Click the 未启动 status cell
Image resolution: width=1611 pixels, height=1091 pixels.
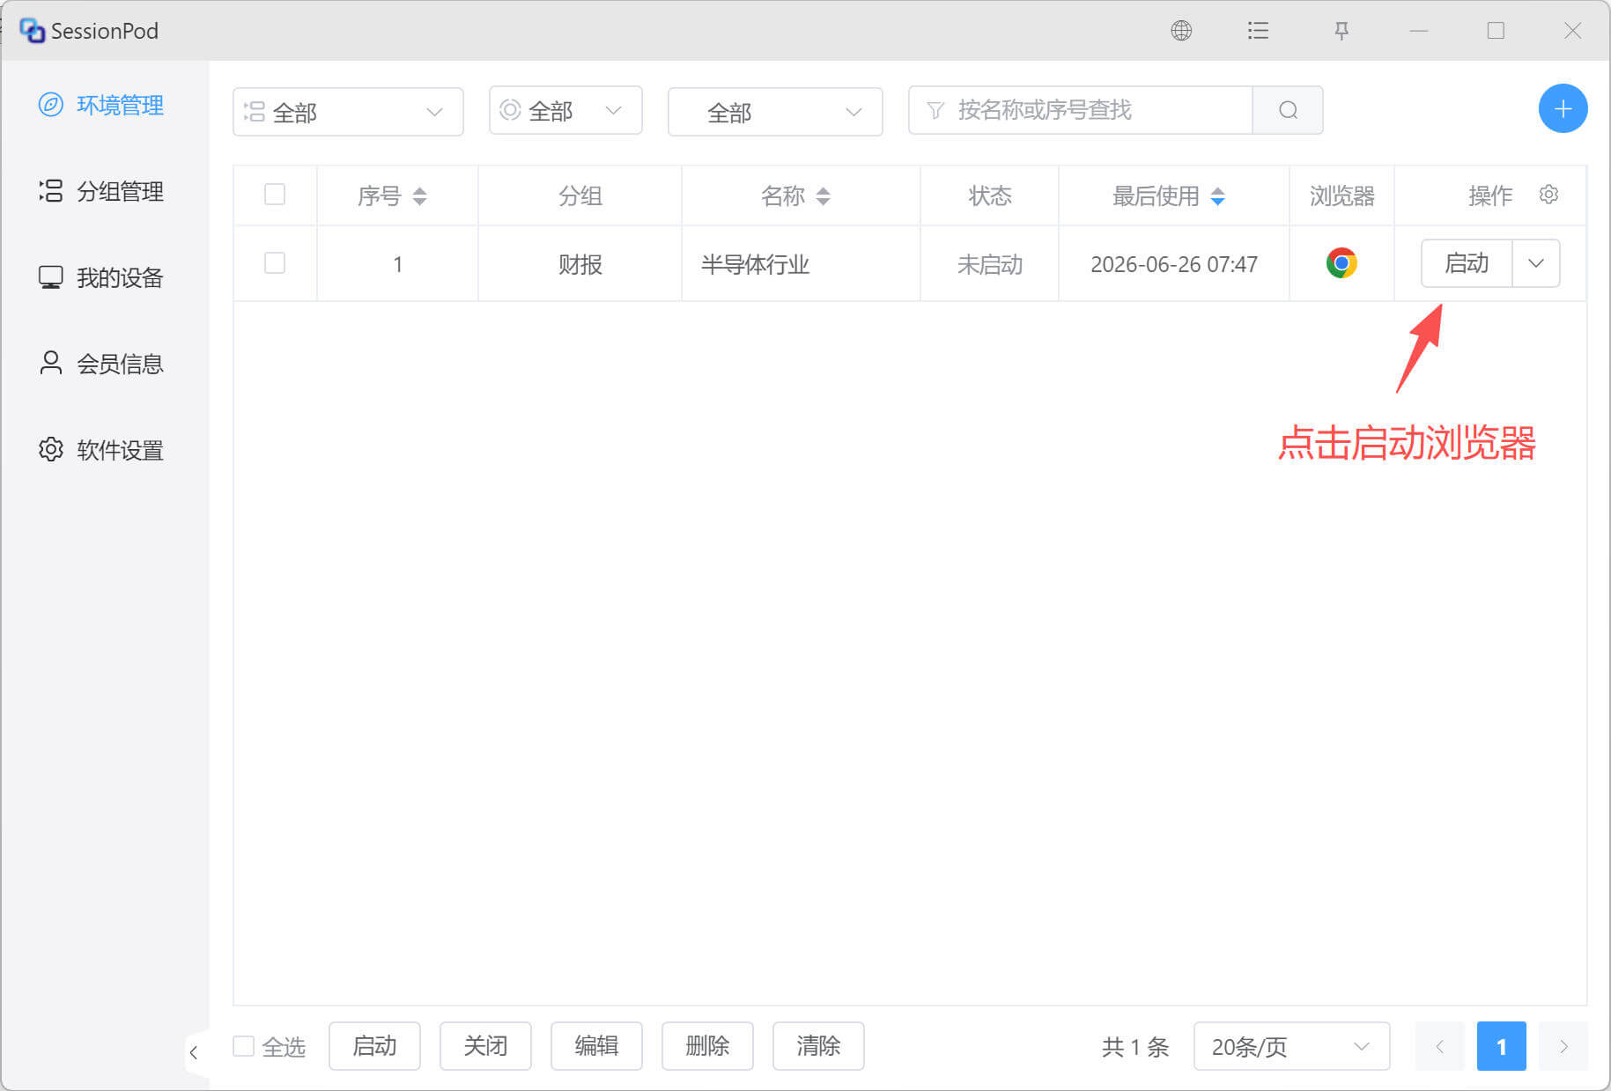(989, 264)
